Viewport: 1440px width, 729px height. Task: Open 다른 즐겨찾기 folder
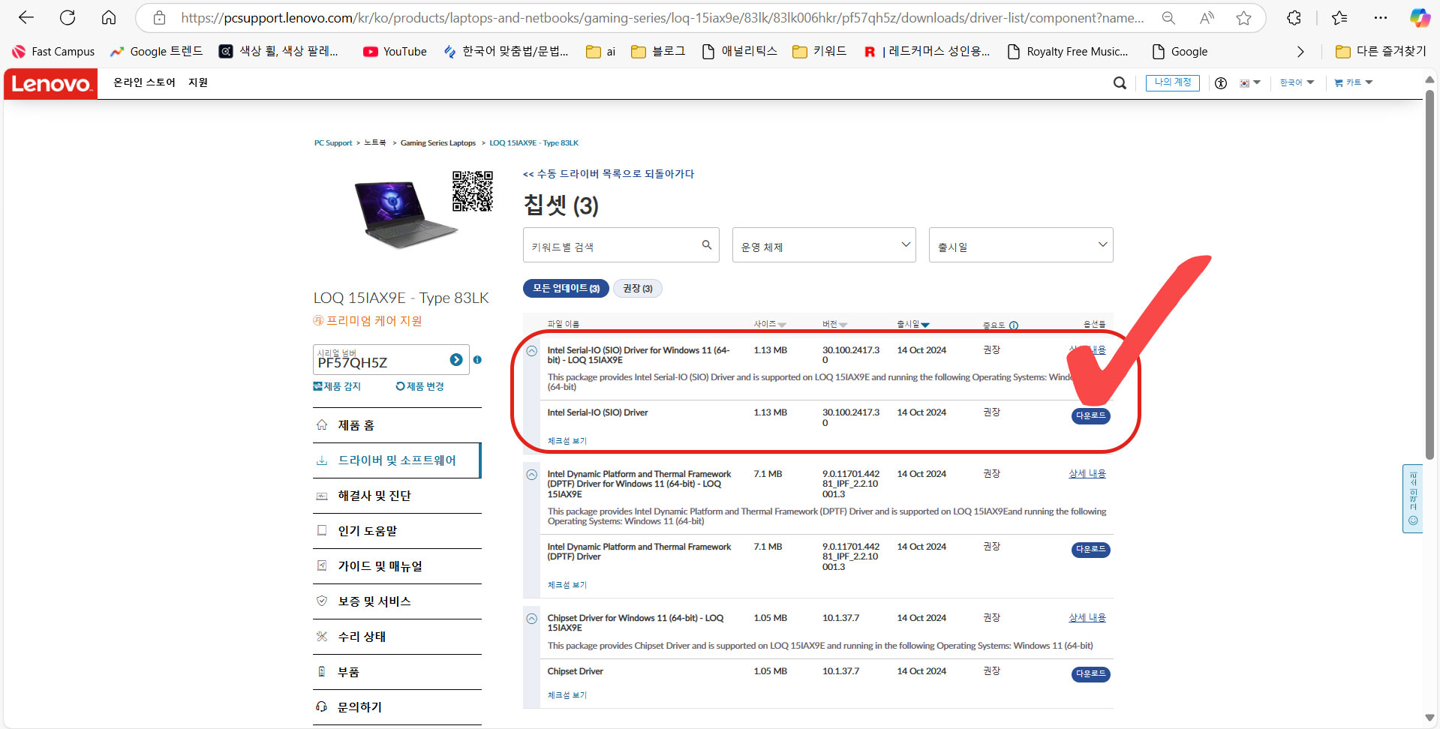[x=1381, y=51]
